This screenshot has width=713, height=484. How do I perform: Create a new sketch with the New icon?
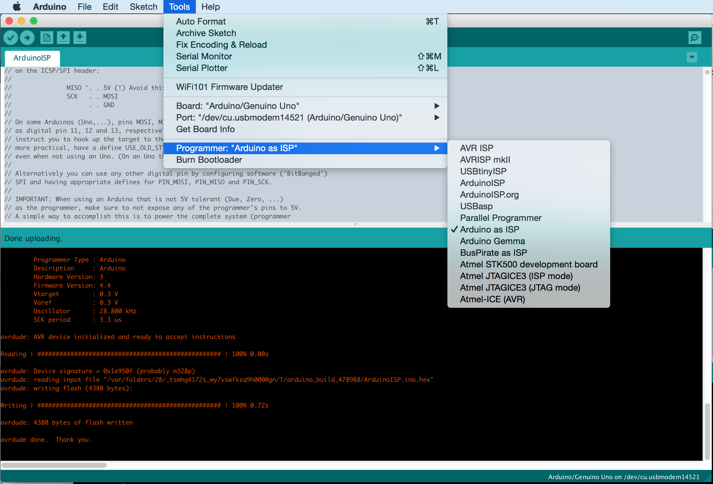pyautogui.click(x=47, y=38)
